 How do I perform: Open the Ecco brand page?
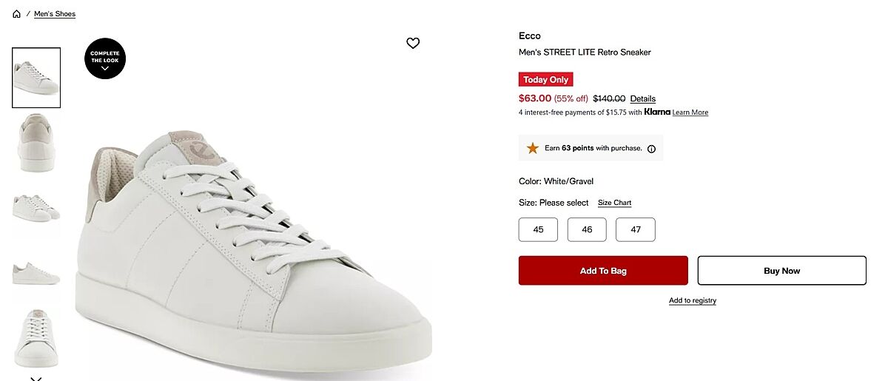point(530,36)
